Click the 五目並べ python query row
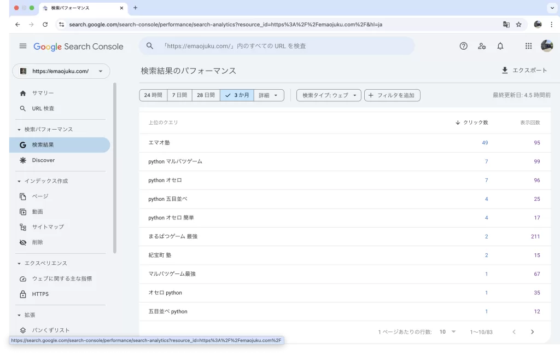The width and height of the screenshot is (560, 355). [x=345, y=311]
